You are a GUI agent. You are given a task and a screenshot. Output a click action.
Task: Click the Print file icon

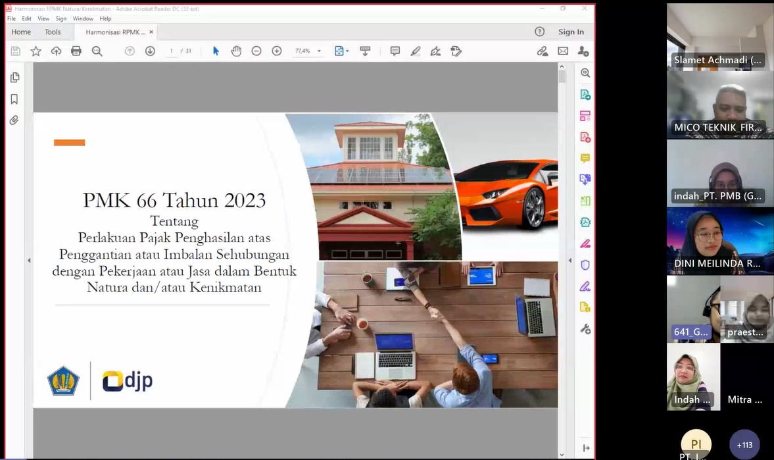pos(76,51)
